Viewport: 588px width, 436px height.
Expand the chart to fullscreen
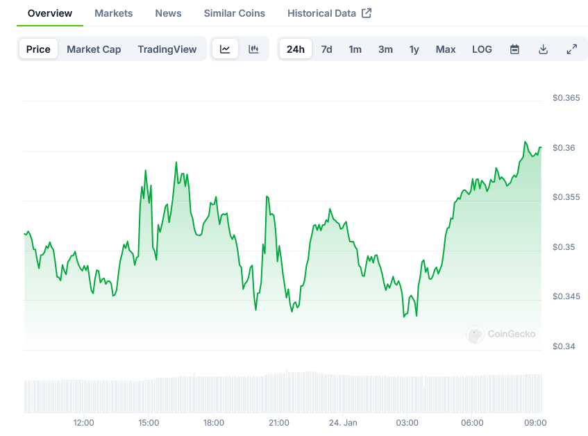point(571,49)
